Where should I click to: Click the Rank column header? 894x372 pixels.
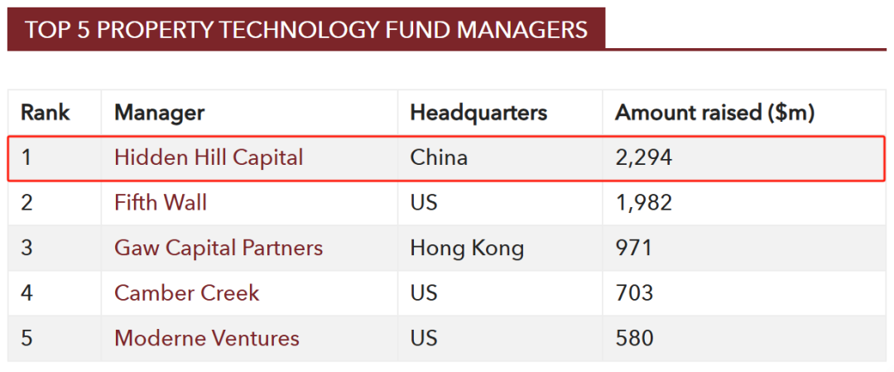46,113
